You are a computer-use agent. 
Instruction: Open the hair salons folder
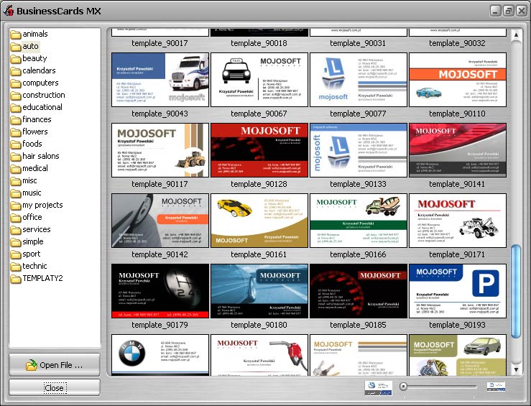[x=35, y=156]
